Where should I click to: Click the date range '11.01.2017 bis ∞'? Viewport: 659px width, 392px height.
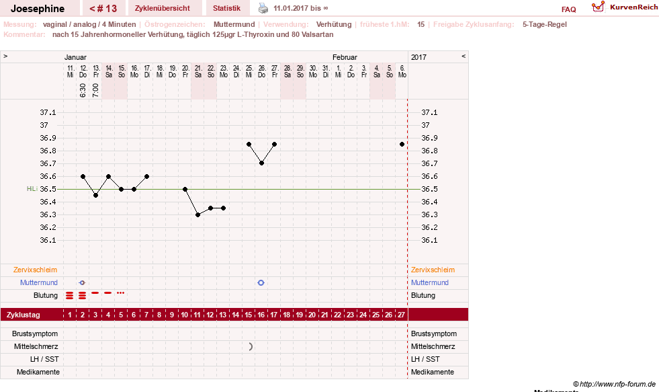[301, 9]
